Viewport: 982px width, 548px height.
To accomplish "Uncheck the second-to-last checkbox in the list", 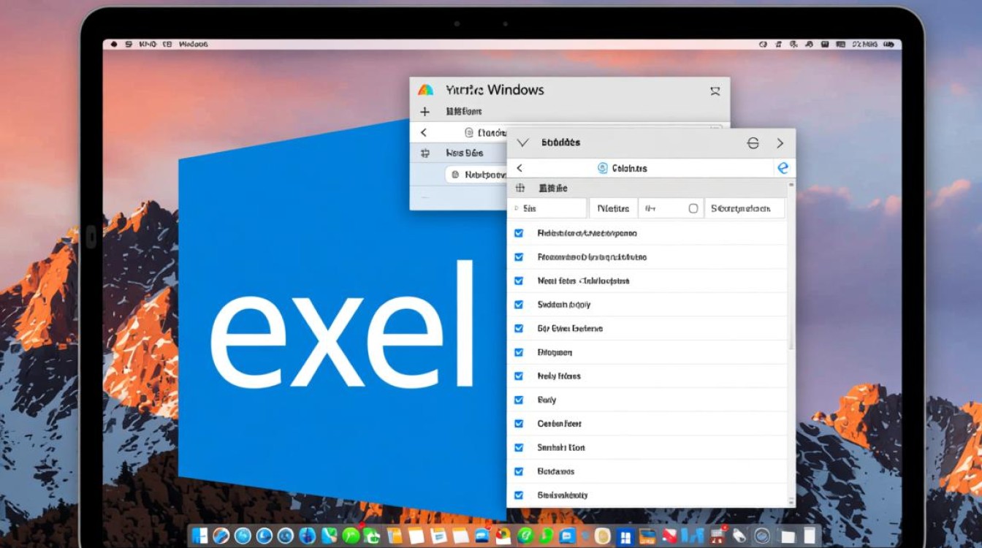I will (x=519, y=471).
